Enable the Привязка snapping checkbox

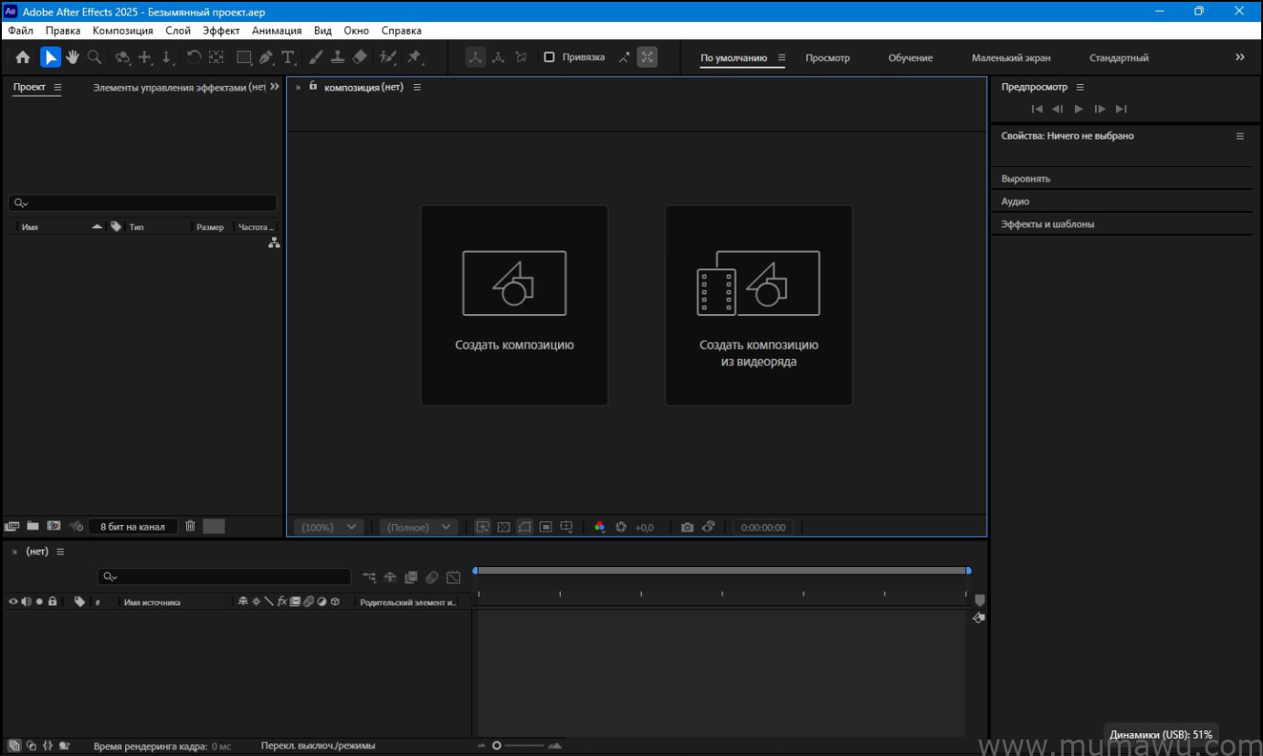[549, 57]
